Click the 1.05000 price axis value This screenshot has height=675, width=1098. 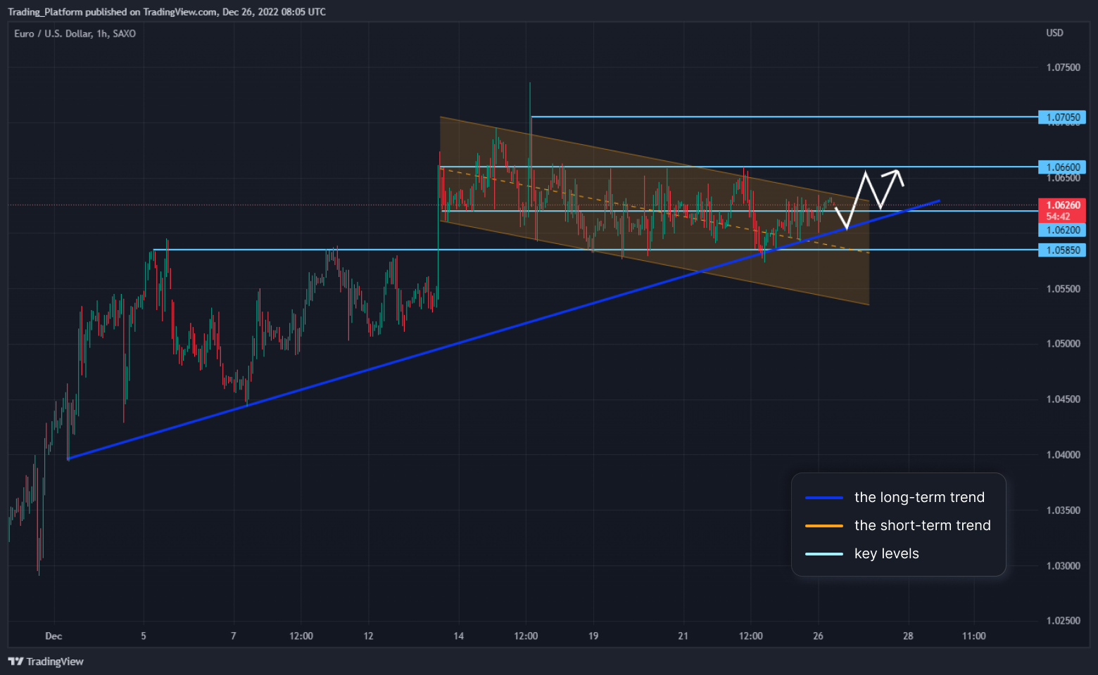1063,344
